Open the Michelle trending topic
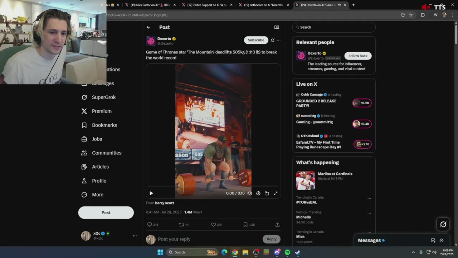The height and width of the screenshot is (258, 458). click(303, 217)
